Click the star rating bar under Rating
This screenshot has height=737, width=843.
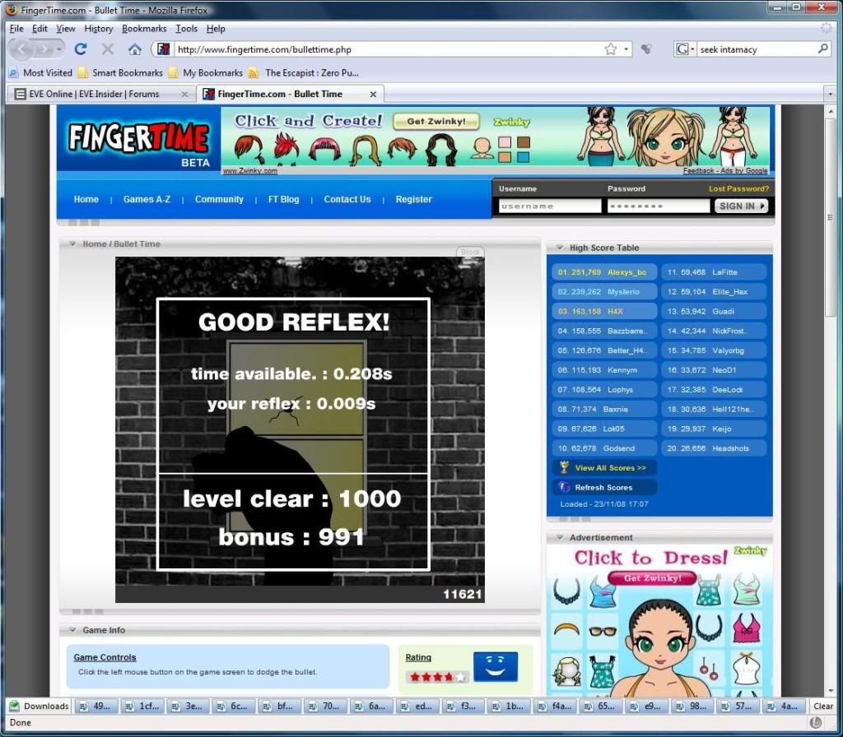tap(437, 677)
